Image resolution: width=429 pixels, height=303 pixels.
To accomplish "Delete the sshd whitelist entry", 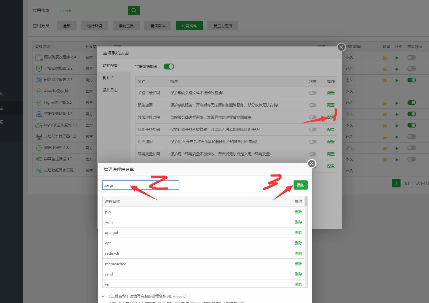I will 298,274.
